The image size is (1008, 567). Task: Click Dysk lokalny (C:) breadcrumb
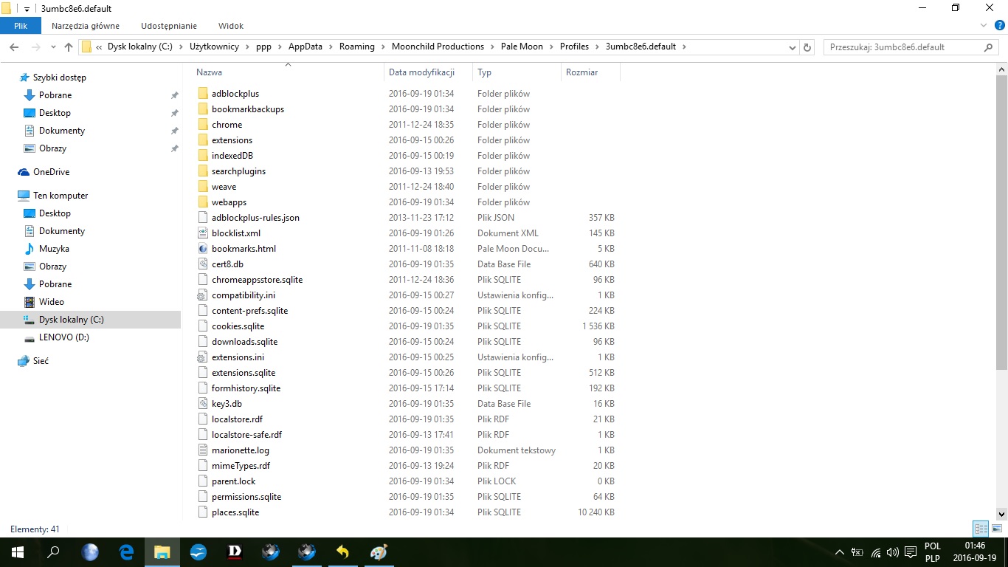point(140,47)
